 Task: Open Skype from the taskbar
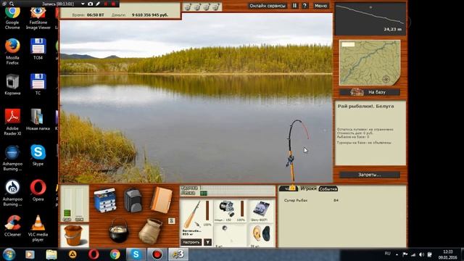click(x=136, y=254)
